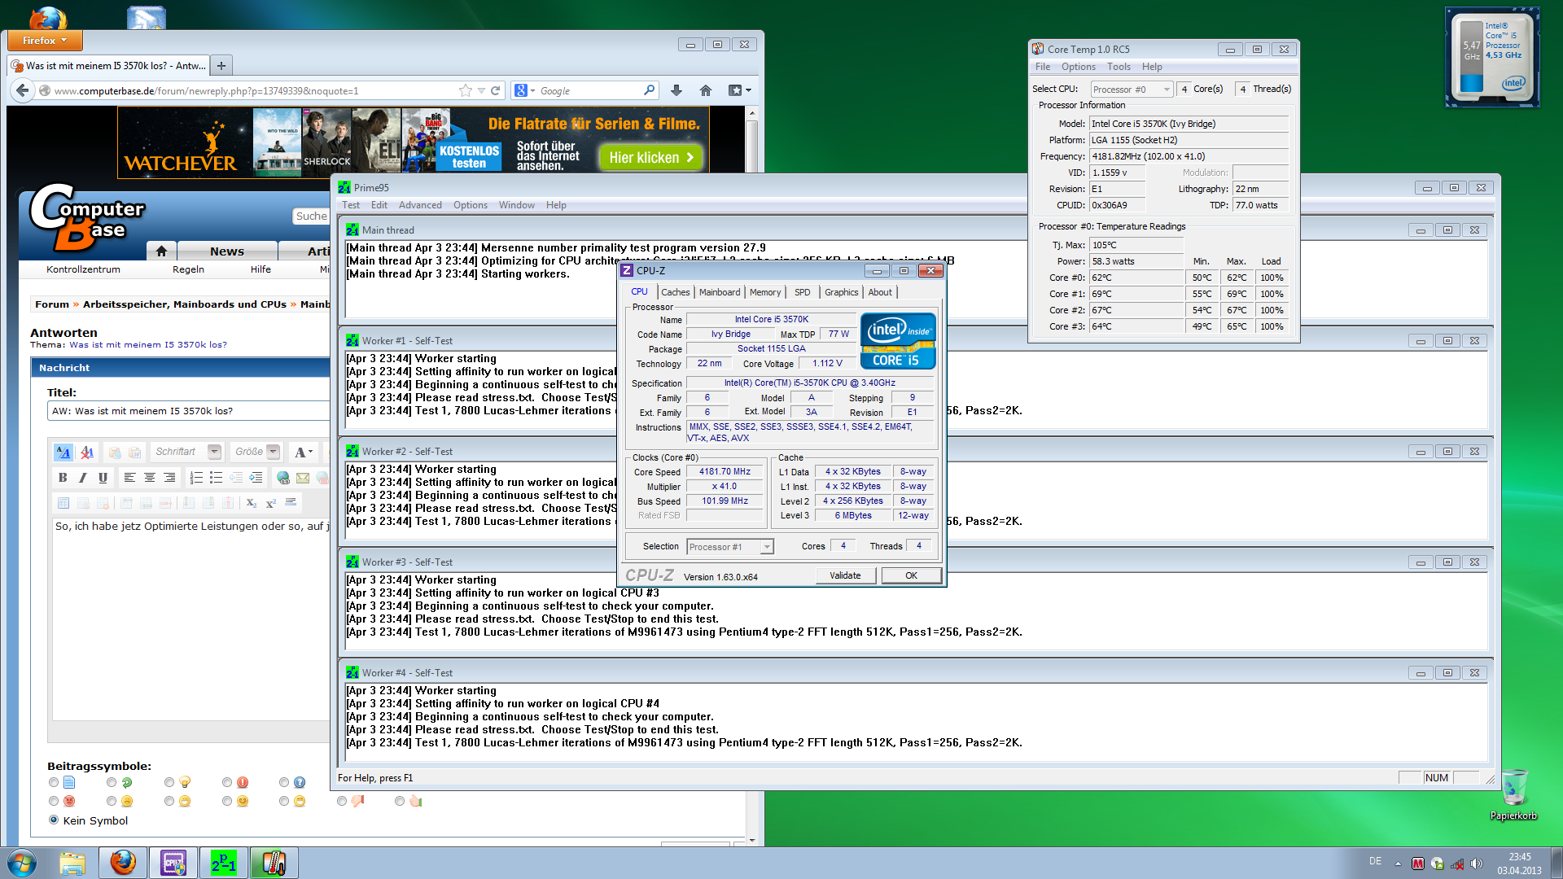Open Windows Start menu

pos(22,863)
